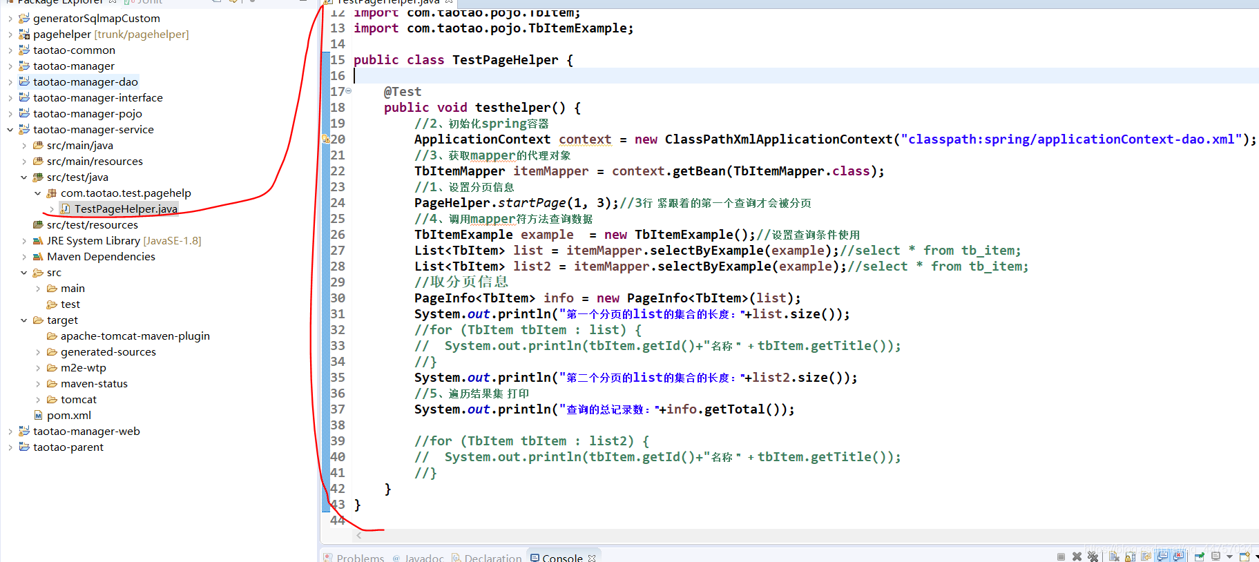Click the TestPageHelper.java file icon in tree
Image resolution: width=1259 pixels, height=562 pixels.
66,209
